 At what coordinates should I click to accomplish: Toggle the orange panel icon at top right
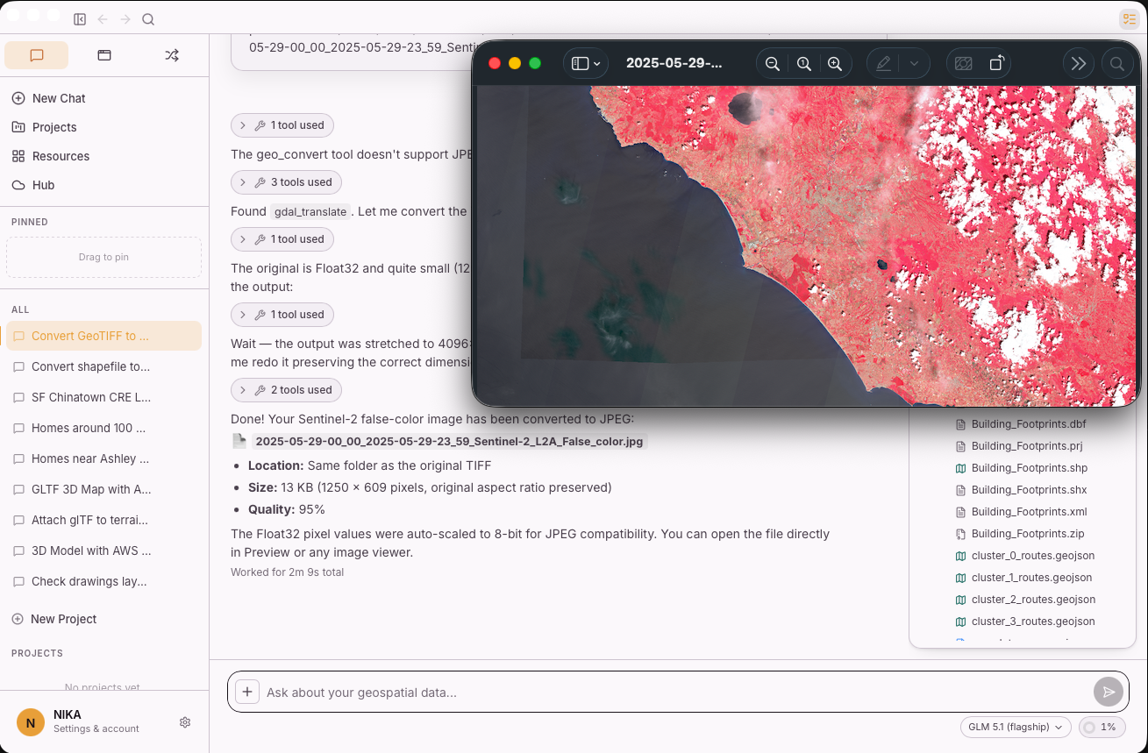point(1130,19)
